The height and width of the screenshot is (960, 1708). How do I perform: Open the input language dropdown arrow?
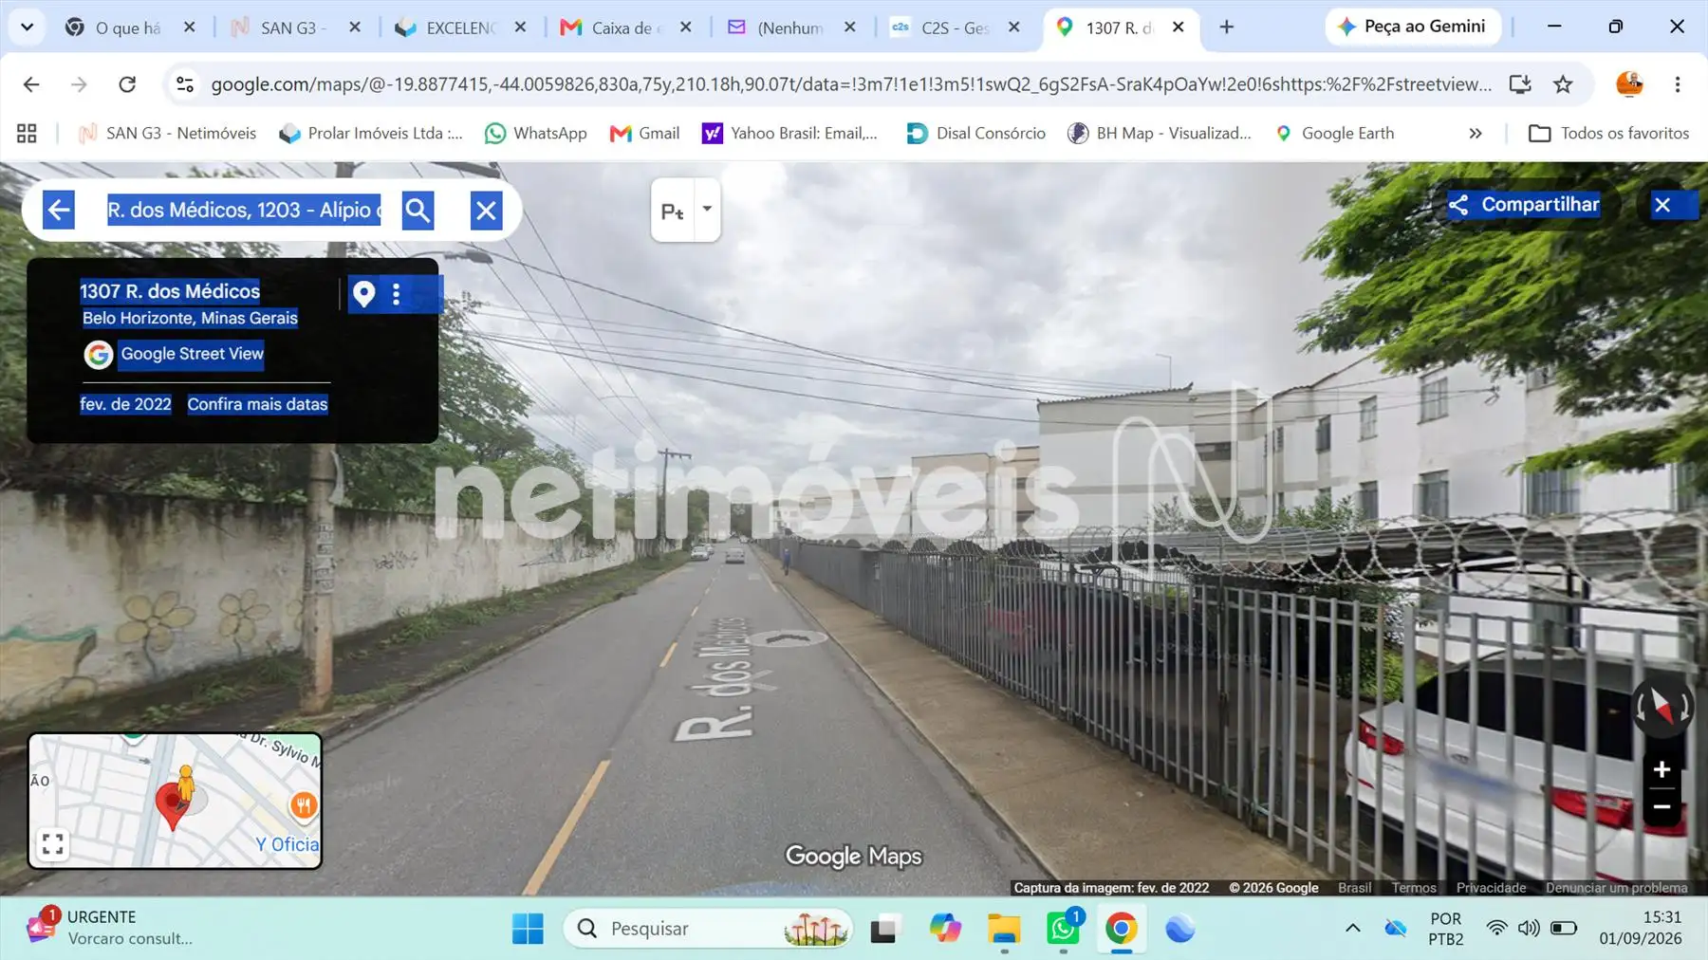[707, 209]
